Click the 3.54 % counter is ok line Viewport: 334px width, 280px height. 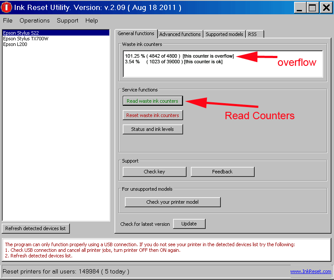tap(174, 62)
